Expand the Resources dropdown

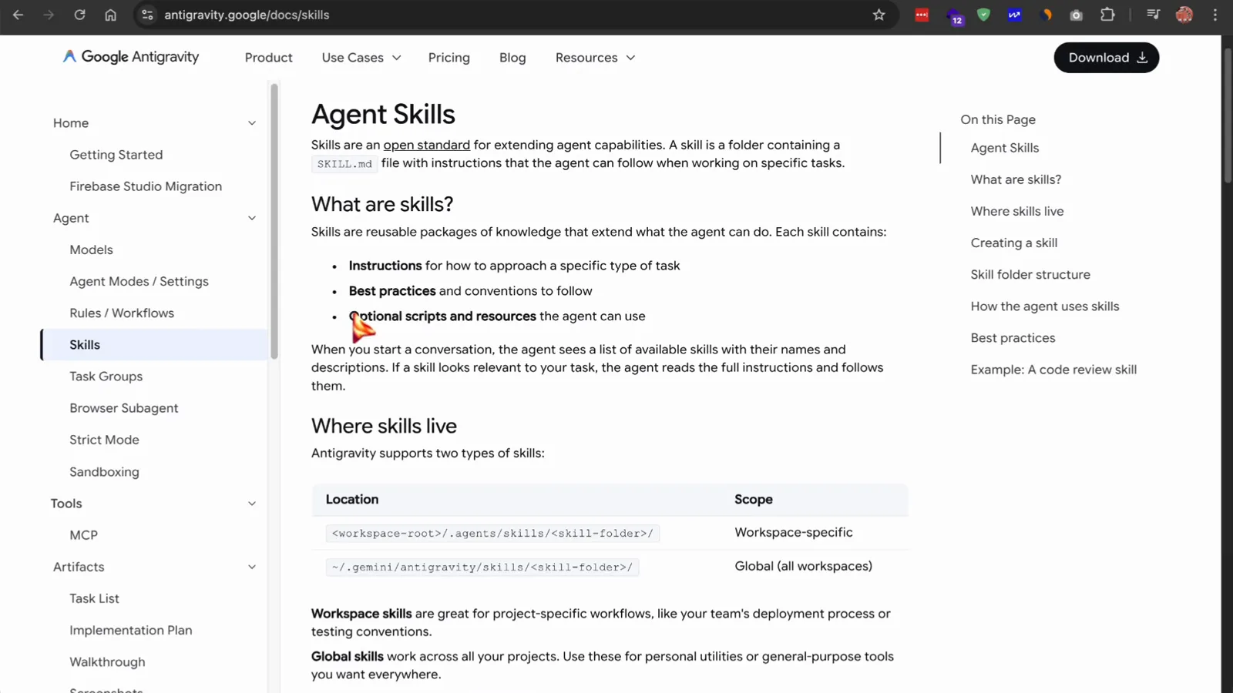coord(595,58)
